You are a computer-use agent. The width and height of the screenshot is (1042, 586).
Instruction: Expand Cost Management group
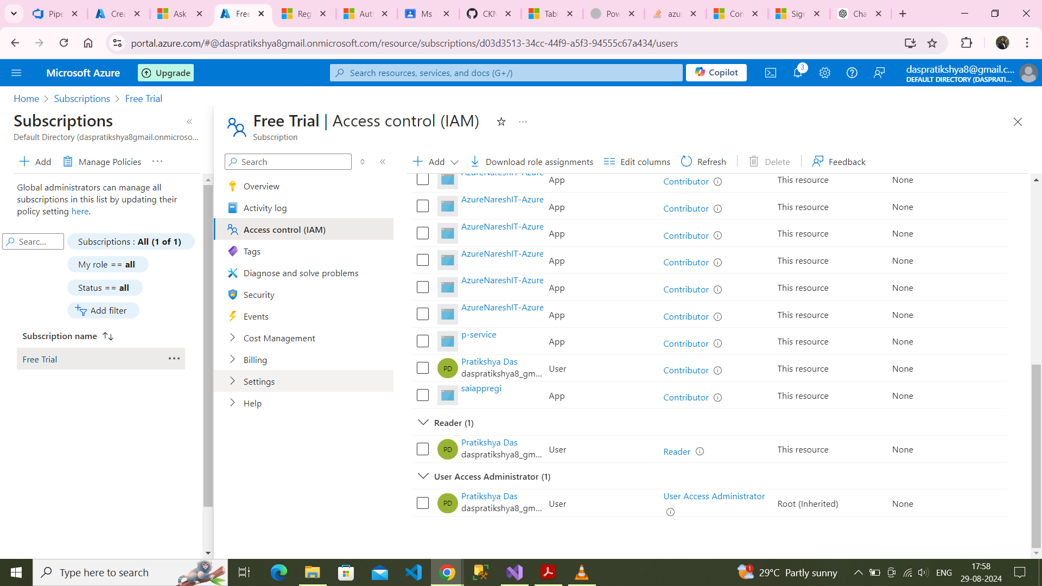[x=304, y=338]
